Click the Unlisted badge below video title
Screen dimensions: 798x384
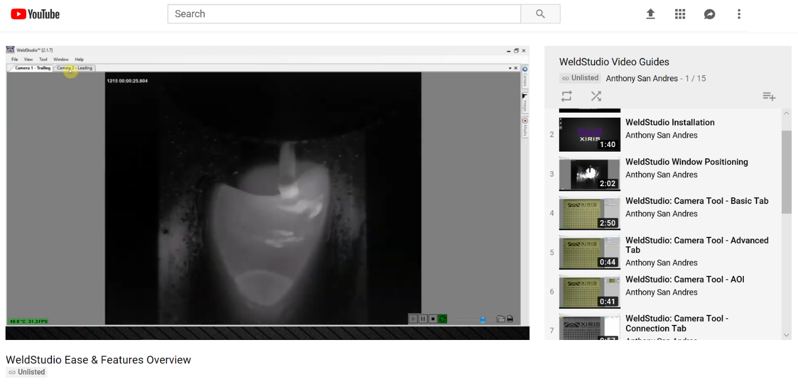click(x=27, y=372)
